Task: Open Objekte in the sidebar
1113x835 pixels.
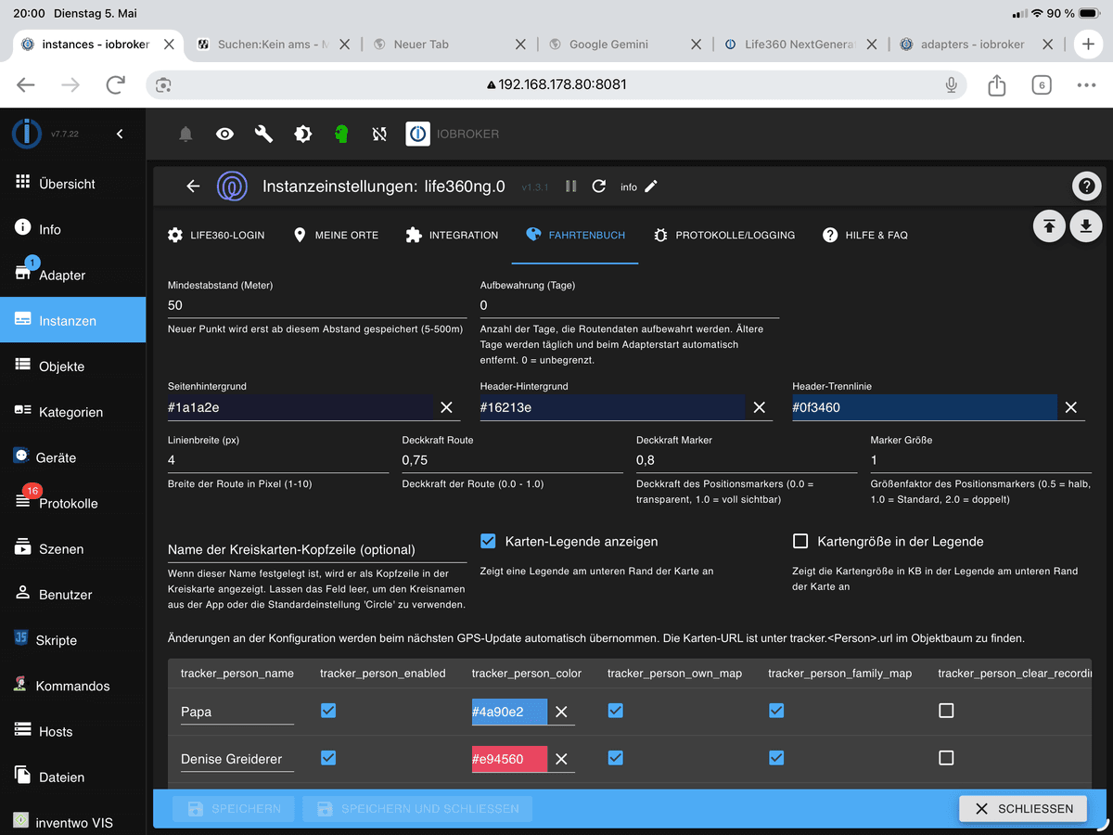Action: [x=72, y=366]
